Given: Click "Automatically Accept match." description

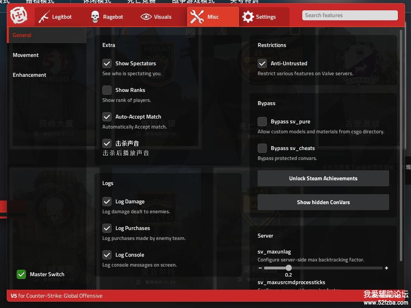Looking at the screenshot, I should [x=135, y=127].
